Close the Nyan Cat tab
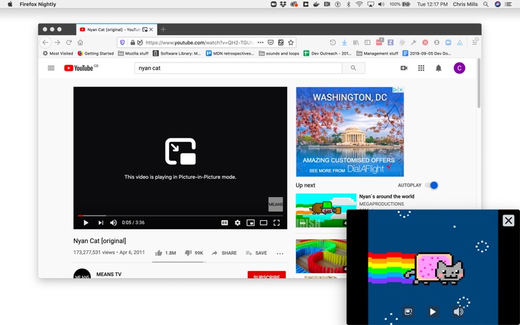The height and width of the screenshot is (325, 520). [x=151, y=29]
